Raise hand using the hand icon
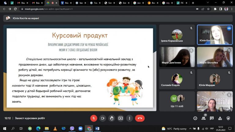 (112, 118)
